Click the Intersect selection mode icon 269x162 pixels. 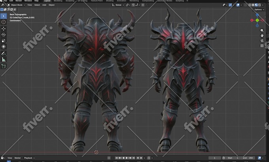15,10
